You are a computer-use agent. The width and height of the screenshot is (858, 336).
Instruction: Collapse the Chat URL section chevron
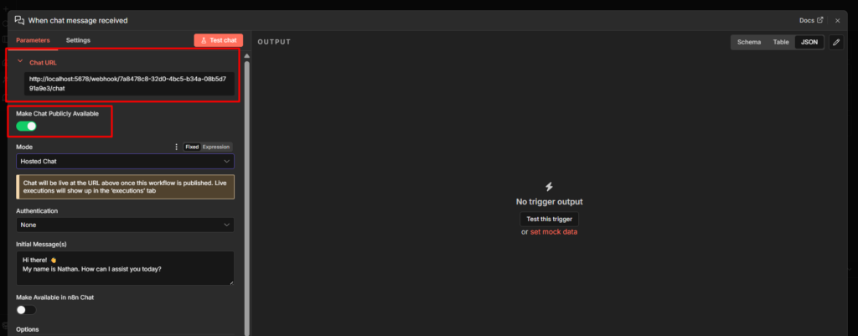20,61
